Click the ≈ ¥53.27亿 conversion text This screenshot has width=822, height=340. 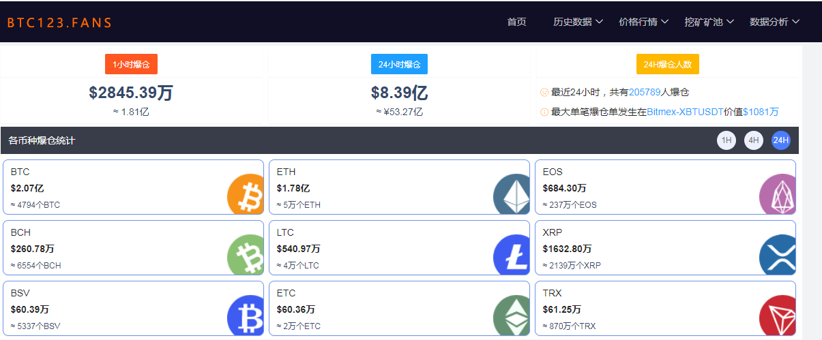pyautogui.click(x=399, y=112)
